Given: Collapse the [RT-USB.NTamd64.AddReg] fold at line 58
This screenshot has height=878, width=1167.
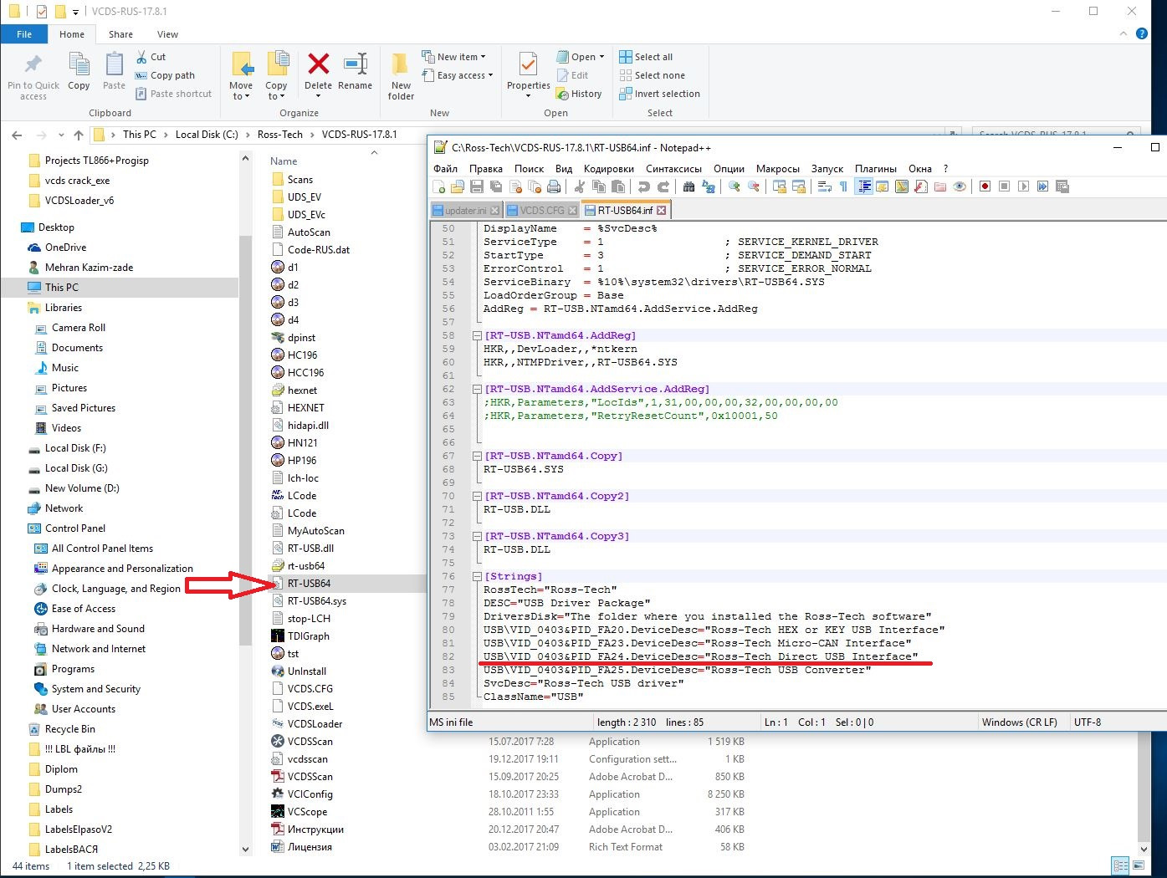Looking at the screenshot, I should tap(477, 335).
